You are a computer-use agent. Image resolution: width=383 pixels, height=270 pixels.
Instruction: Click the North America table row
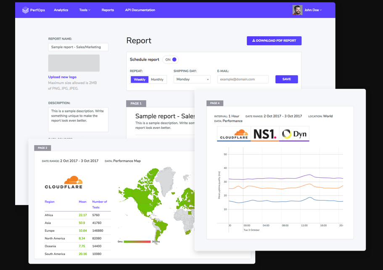[x=78, y=238]
